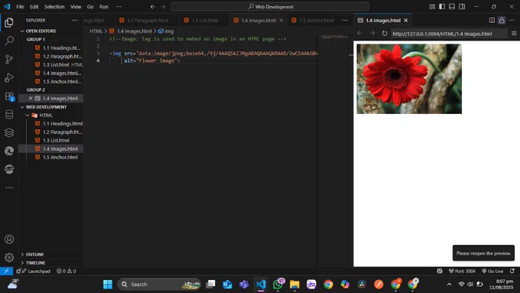
Task: Switch to the 1.2 Paragraph.html tab
Action: (x=148, y=20)
